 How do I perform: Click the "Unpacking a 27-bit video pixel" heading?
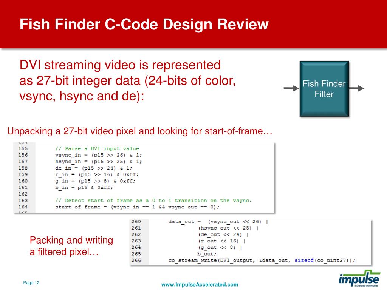pyautogui.click(x=140, y=131)
